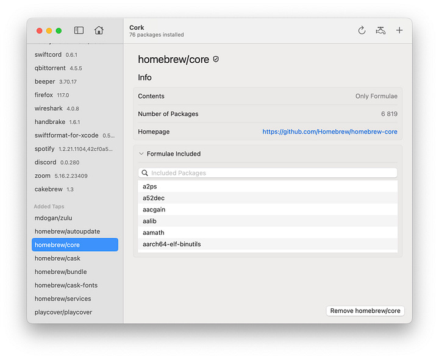439x359 pixels.
Task: Collapse the Formulae Included section
Action: 141,154
